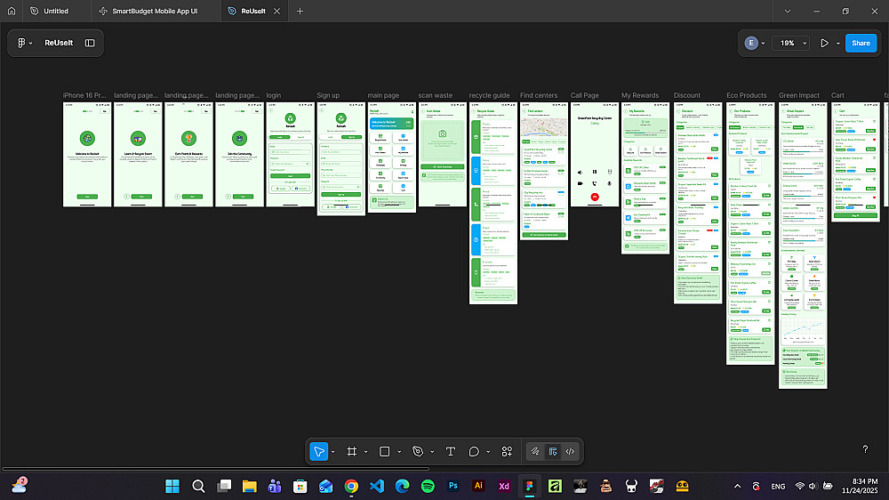Viewport: 889px width, 500px height.
Task: Select the Text tool
Action: [x=450, y=451]
